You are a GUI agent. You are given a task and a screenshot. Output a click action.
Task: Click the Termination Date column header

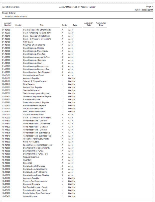[x=101, y=24]
